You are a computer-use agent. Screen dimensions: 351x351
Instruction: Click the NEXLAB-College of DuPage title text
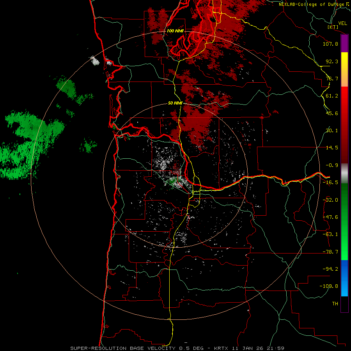[x=312, y=4]
